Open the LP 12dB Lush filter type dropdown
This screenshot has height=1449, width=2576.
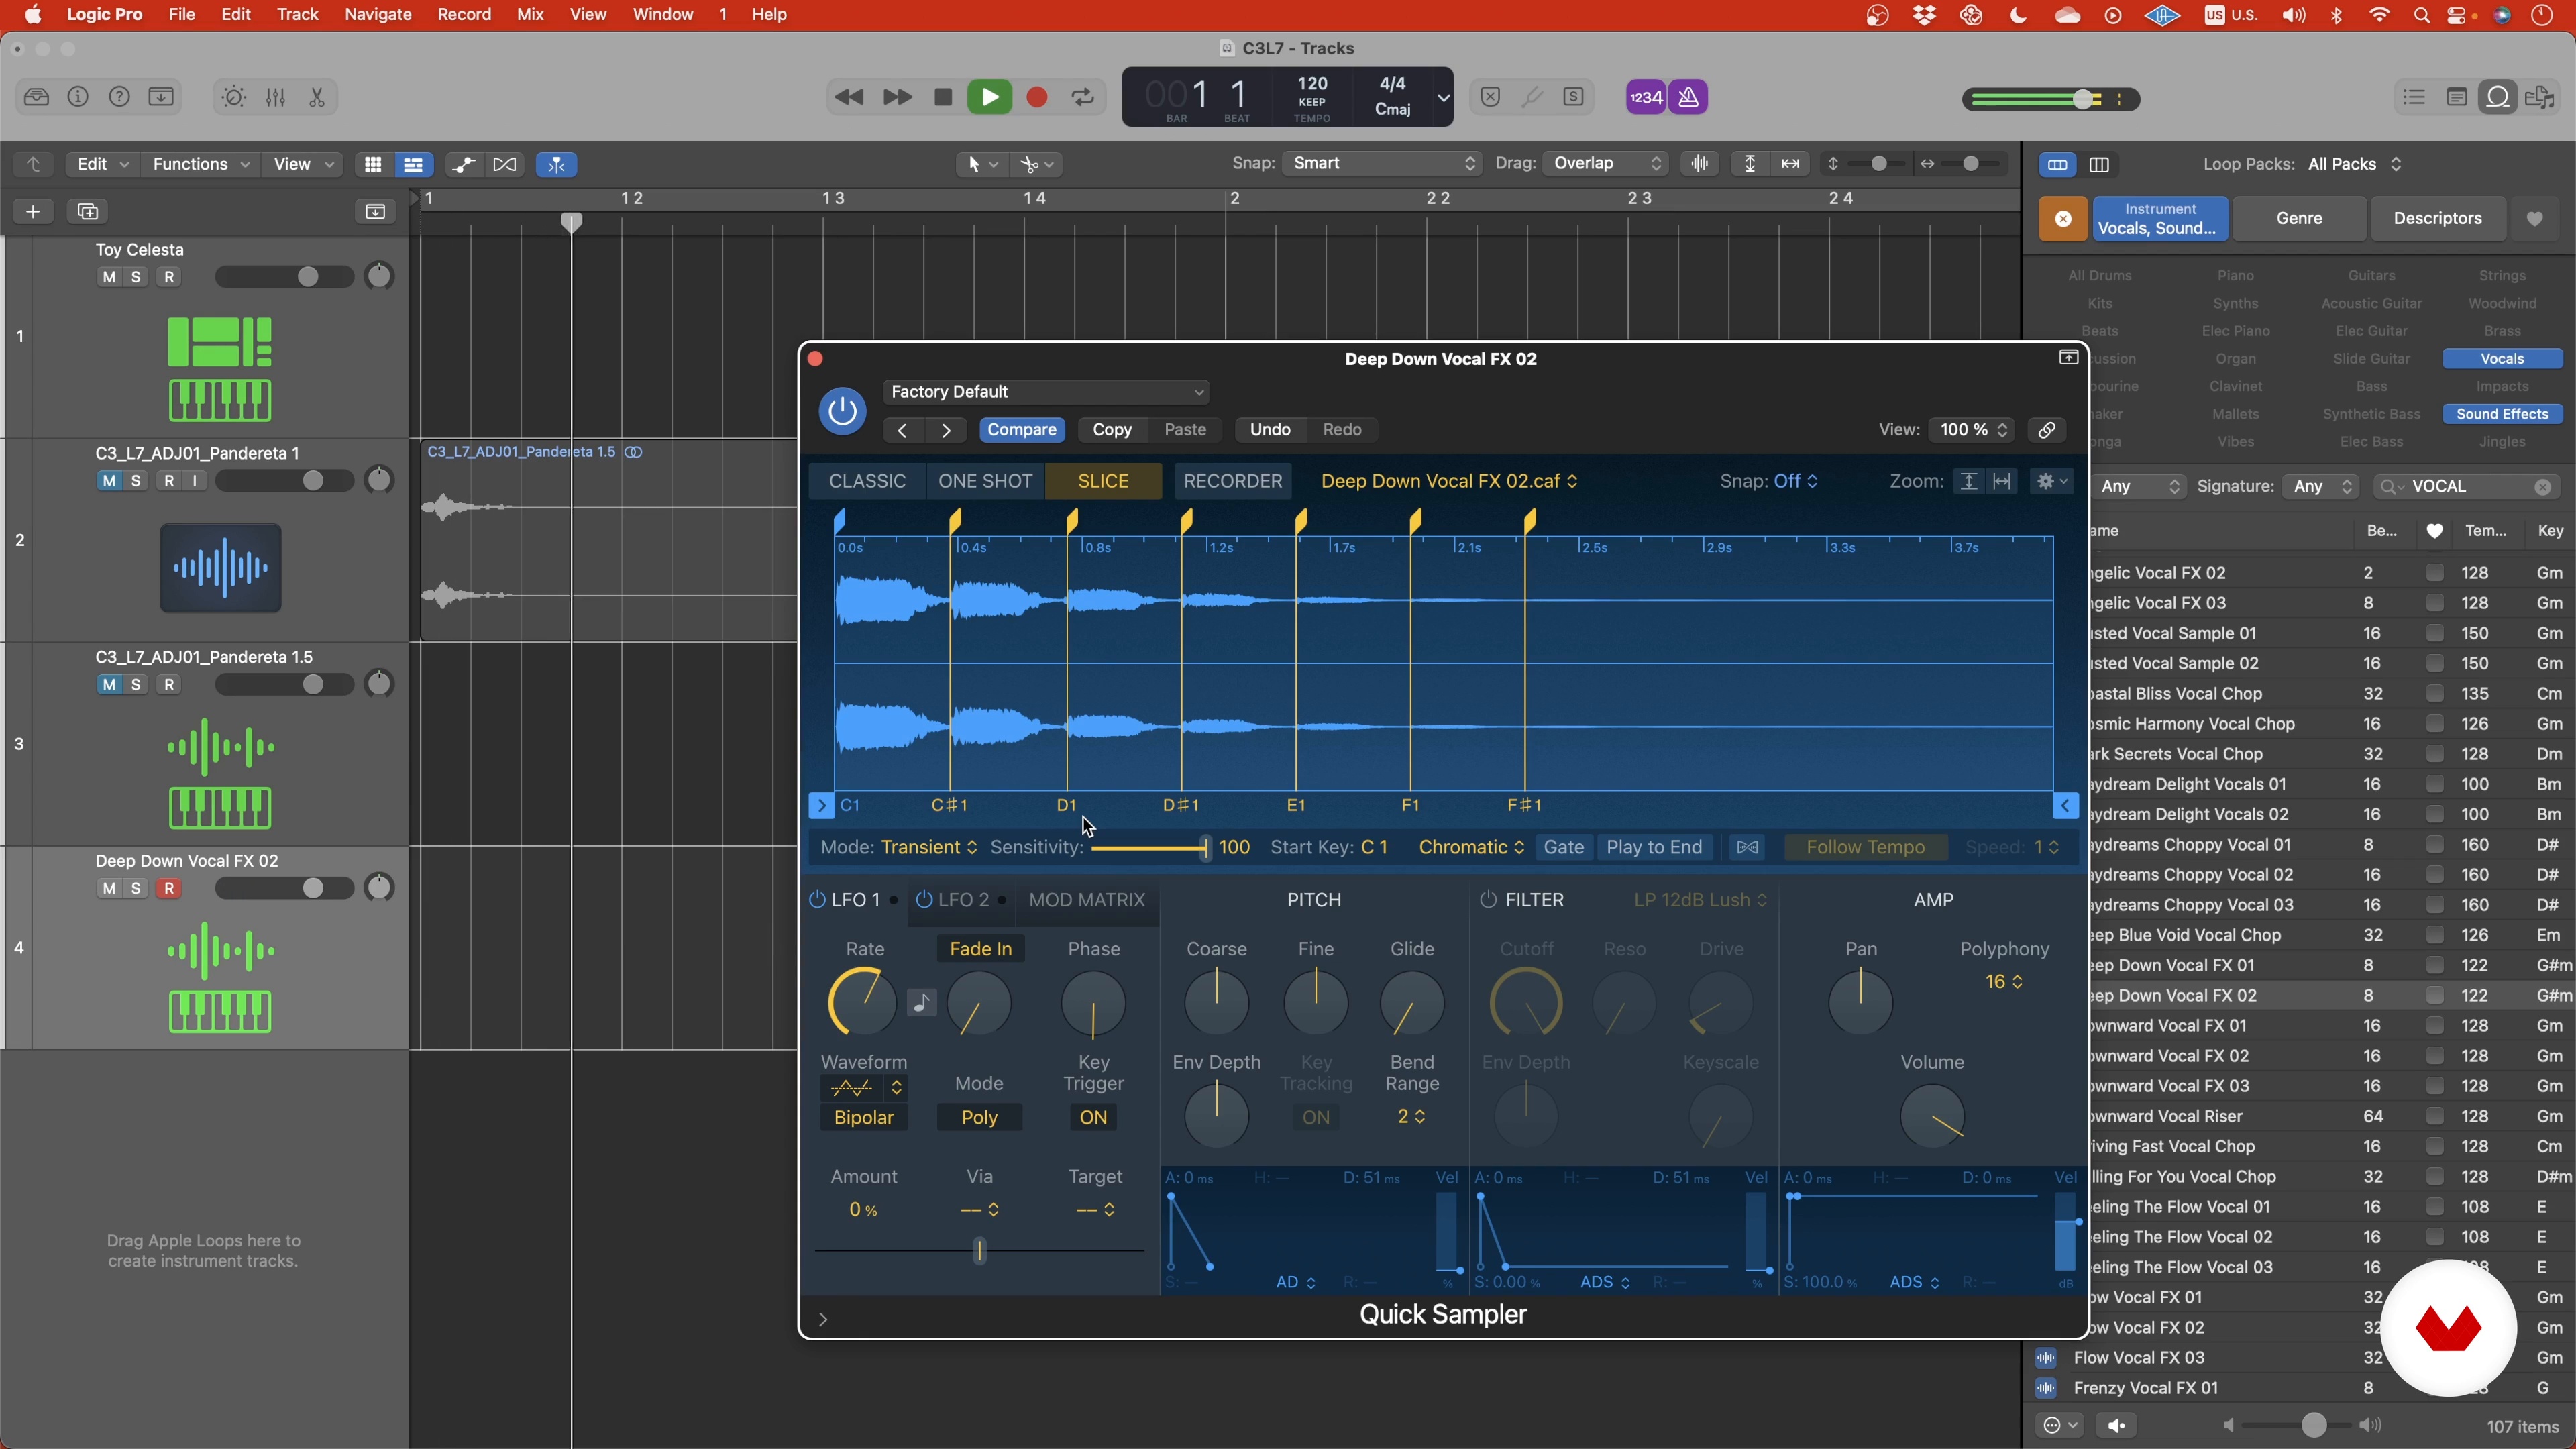(1700, 900)
